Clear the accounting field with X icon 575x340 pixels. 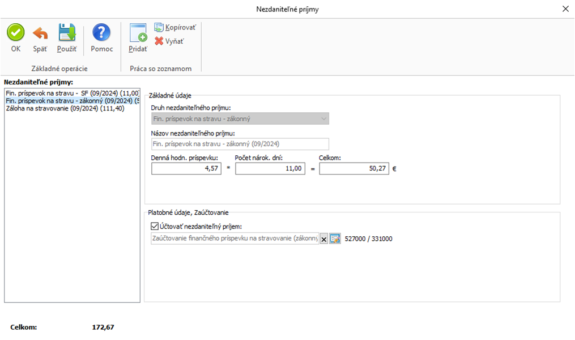coord(324,239)
